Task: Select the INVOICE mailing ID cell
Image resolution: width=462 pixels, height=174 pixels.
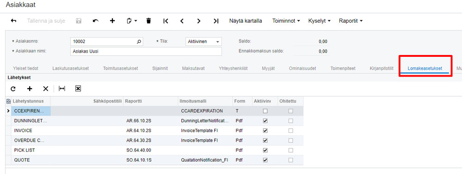Action: point(31,131)
